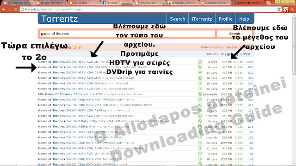
Task: Open Profile in the header
Action: pos(225,19)
